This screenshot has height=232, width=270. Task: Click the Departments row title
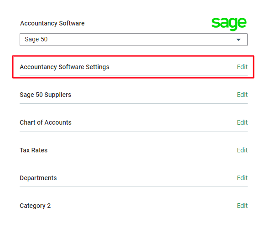(38, 178)
